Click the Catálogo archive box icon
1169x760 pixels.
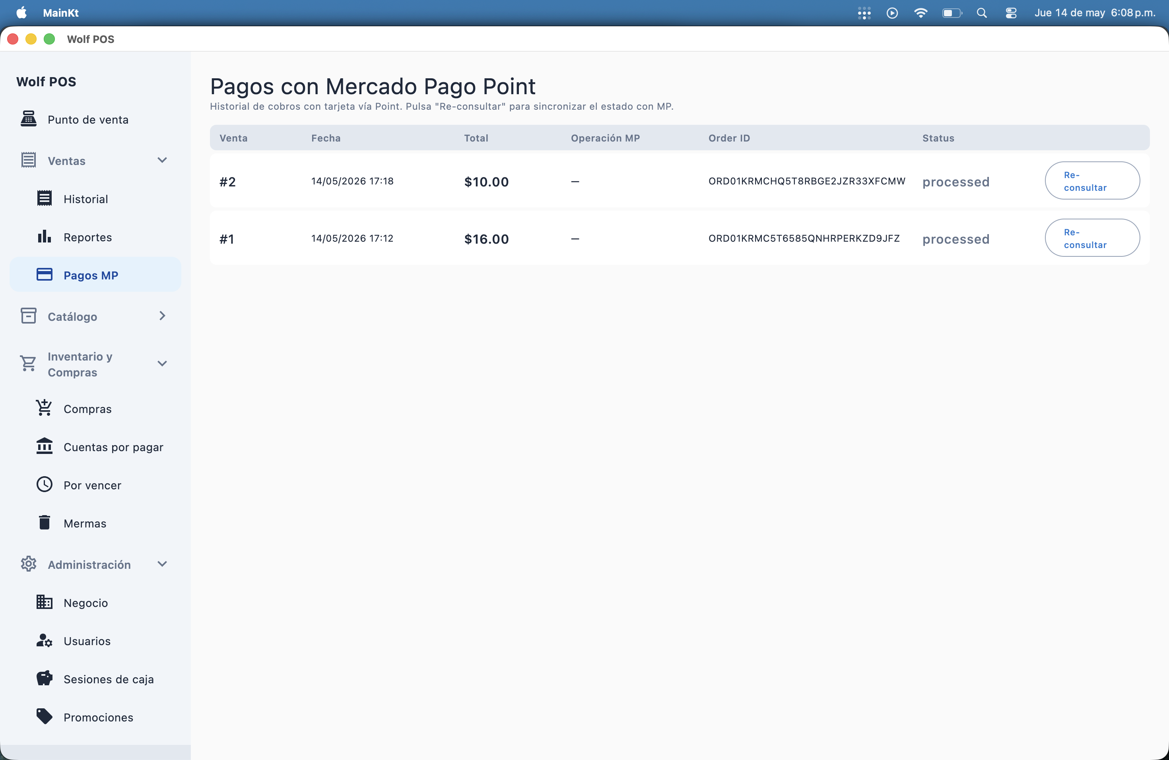(x=29, y=316)
